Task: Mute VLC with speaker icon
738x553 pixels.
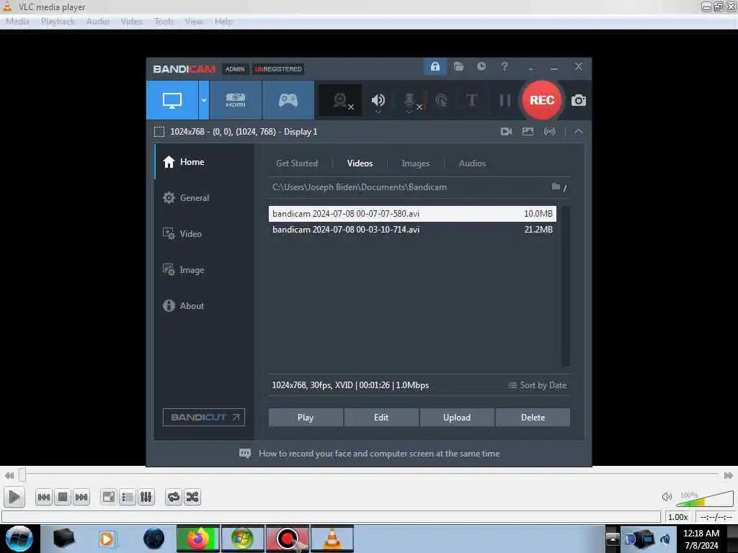Action: point(667,497)
